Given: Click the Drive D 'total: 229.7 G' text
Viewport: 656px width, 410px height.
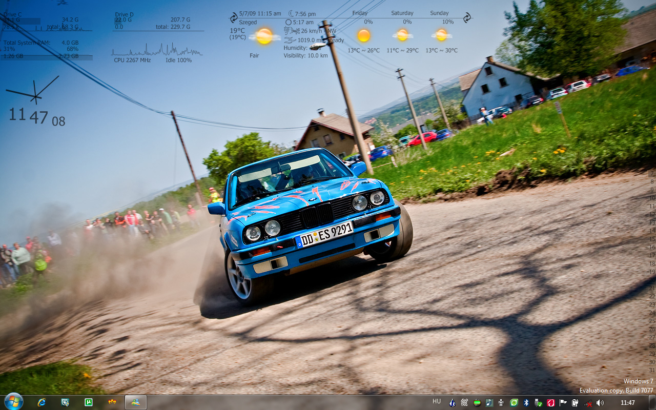Looking at the screenshot, I should (173, 27).
